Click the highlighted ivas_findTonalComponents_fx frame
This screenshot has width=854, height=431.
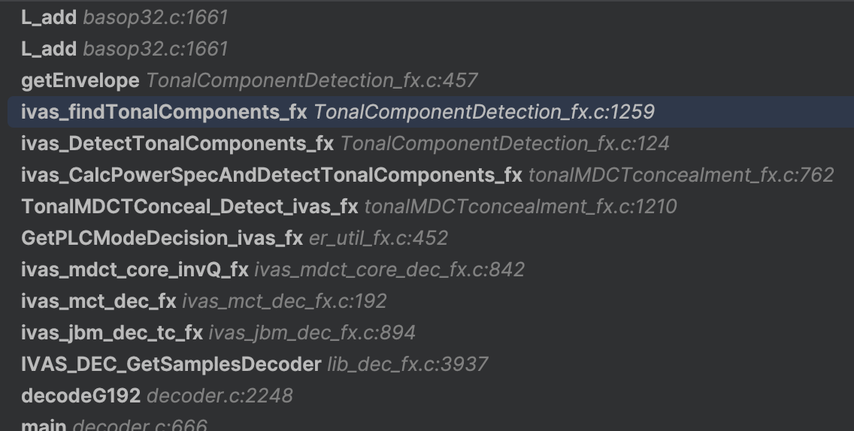164,112
